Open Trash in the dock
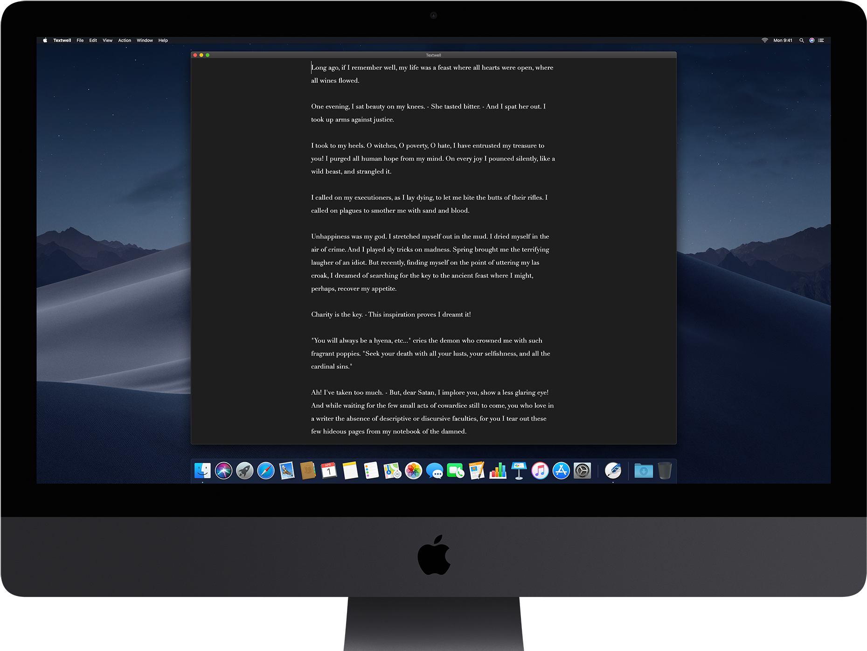The width and height of the screenshot is (867, 651). (x=665, y=471)
